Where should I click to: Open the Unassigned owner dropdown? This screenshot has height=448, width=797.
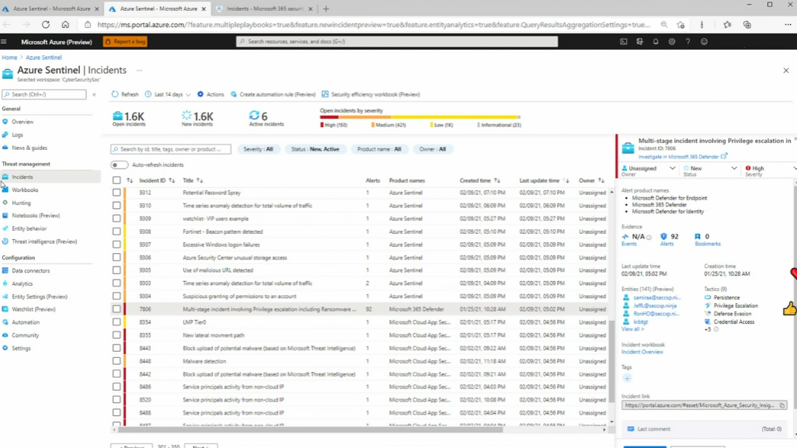[x=648, y=168]
